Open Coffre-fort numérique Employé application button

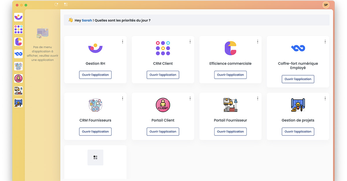pos(298,79)
